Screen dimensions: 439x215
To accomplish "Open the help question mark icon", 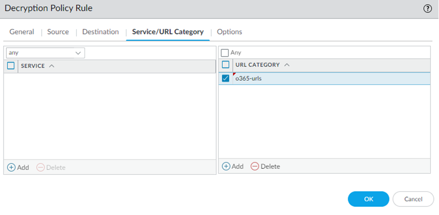I will [427, 9].
